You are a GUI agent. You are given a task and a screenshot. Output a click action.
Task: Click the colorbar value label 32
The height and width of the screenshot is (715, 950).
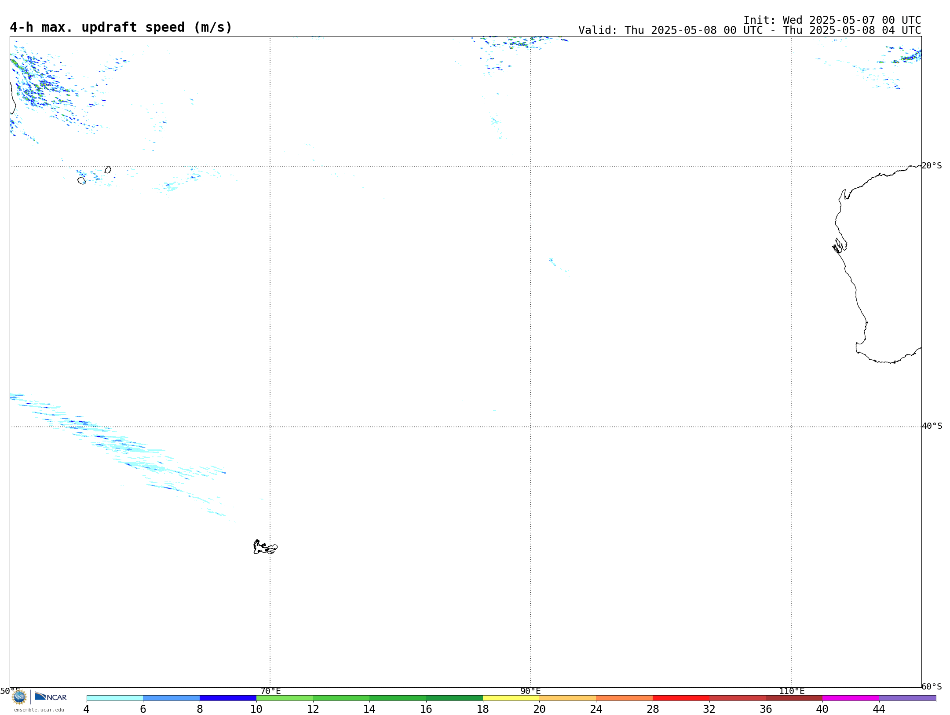point(709,709)
